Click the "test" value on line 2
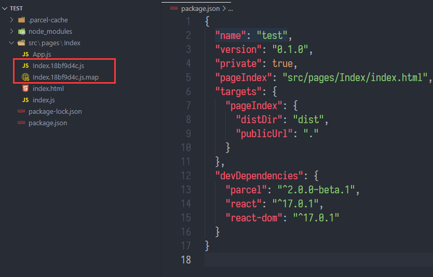The image size is (433, 277). click(272, 35)
